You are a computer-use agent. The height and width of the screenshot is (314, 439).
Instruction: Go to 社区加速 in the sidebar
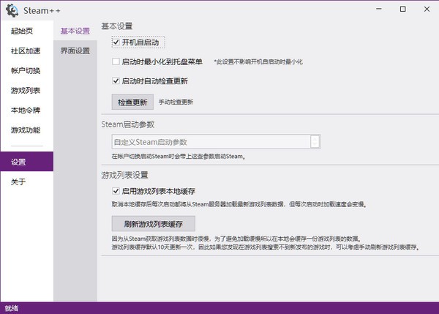26,51
